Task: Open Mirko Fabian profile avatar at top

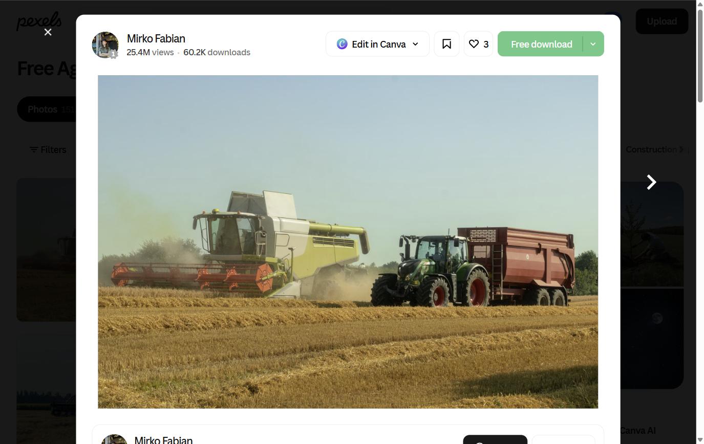Action: (105, 45)
